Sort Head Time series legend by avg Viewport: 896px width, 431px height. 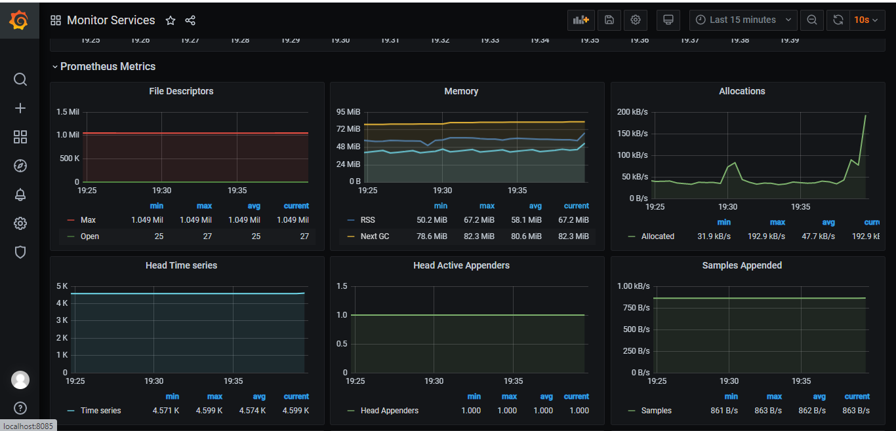259,396
